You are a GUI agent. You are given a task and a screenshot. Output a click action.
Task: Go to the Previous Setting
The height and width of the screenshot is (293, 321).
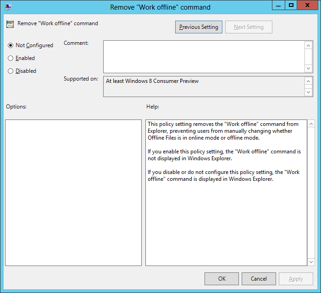point(199,27)
